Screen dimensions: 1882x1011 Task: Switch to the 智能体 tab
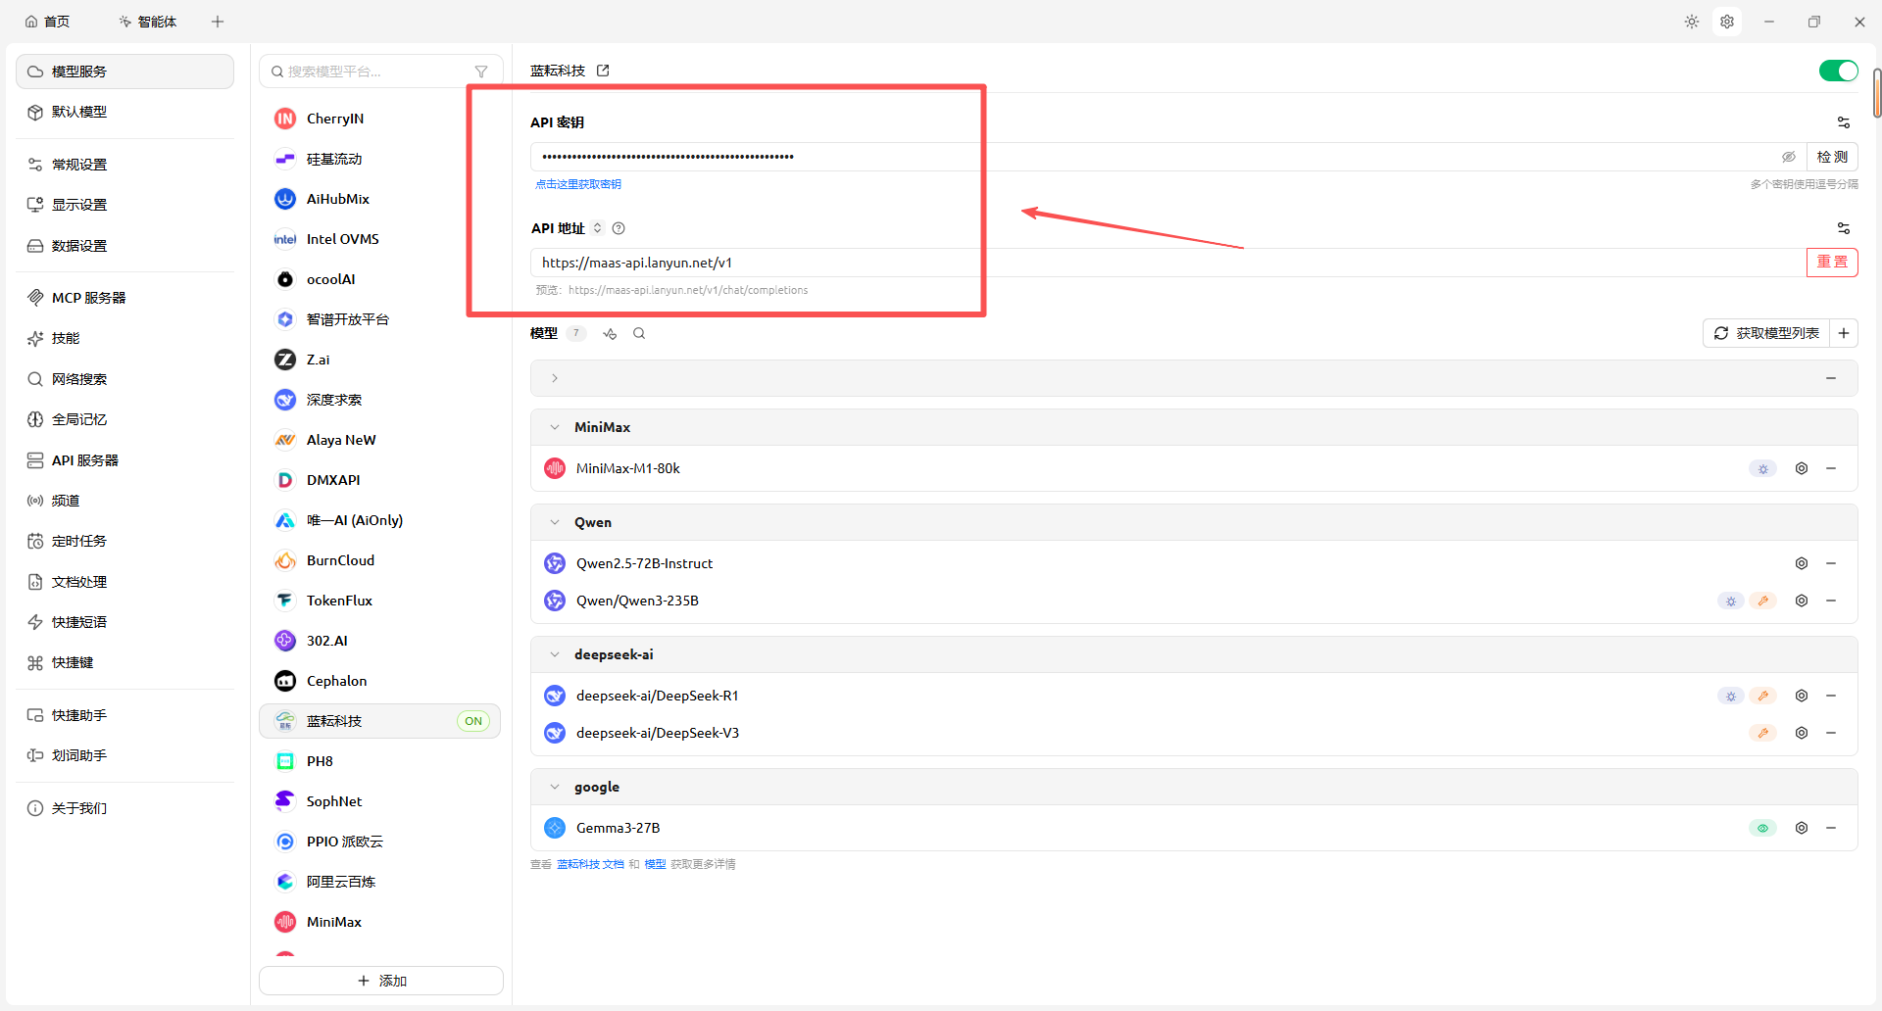pos(148,22)
